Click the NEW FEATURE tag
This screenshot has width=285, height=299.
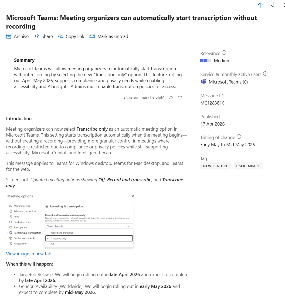point(215,166)
